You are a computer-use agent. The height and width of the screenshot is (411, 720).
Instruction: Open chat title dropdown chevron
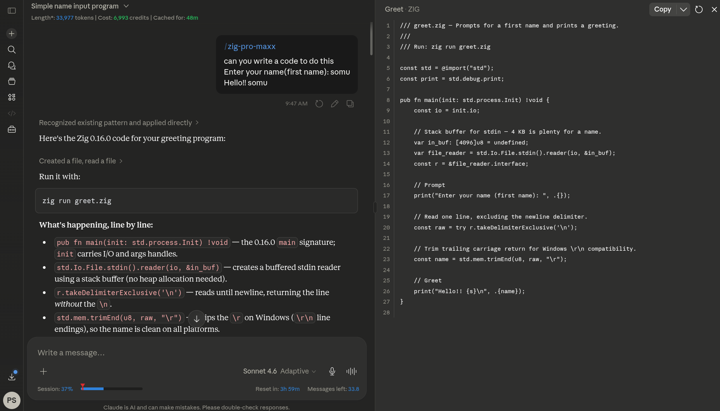[x=126, y=6]
